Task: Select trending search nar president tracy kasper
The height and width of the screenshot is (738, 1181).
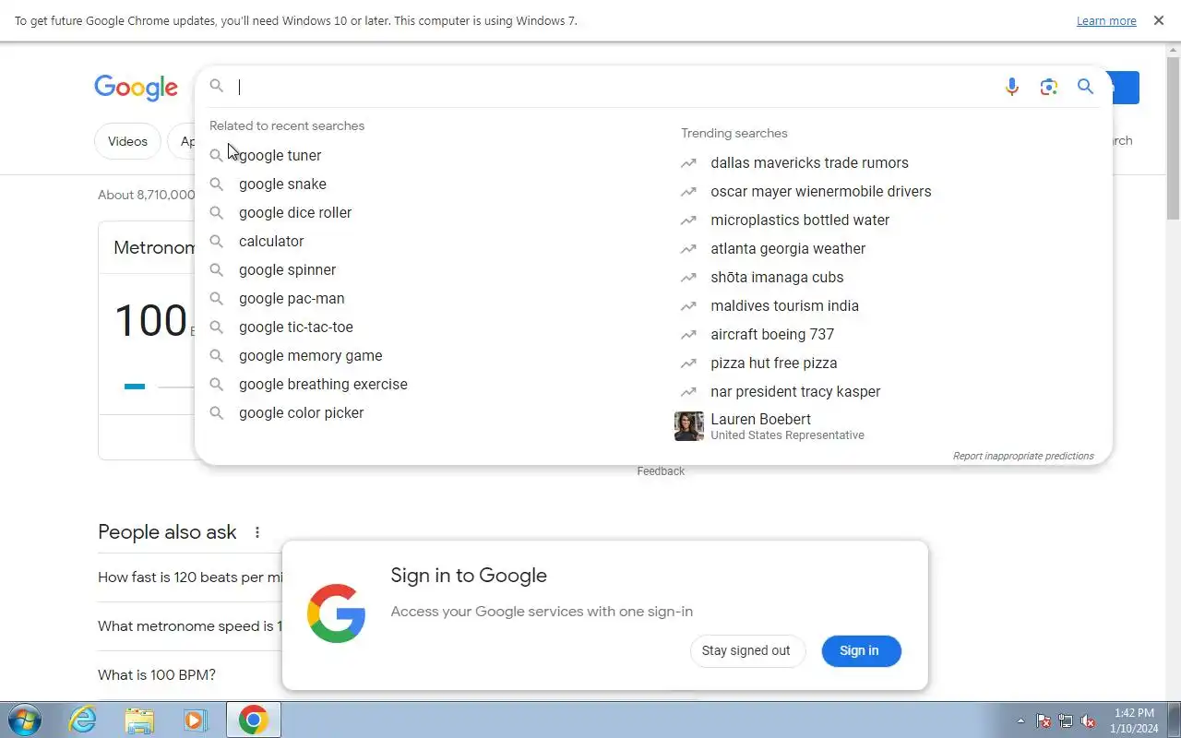Action: click(x=795, y=391)
